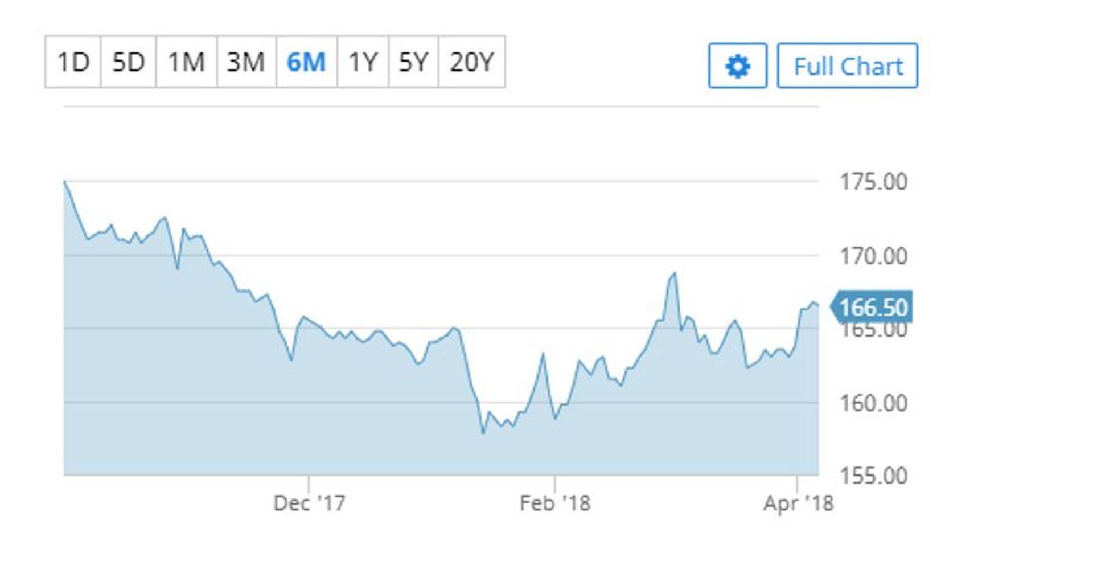Click the 166.50 current price tag

(x=873, y=308)
